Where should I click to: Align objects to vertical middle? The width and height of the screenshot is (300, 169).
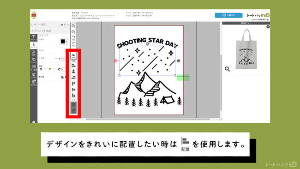point(73,90)
